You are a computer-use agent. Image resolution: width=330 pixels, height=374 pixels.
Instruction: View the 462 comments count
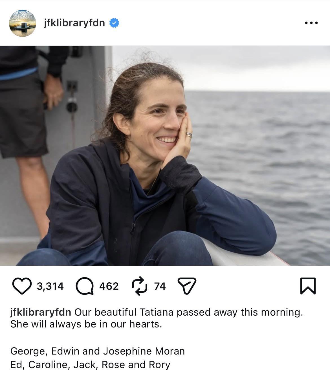[109, 286]
